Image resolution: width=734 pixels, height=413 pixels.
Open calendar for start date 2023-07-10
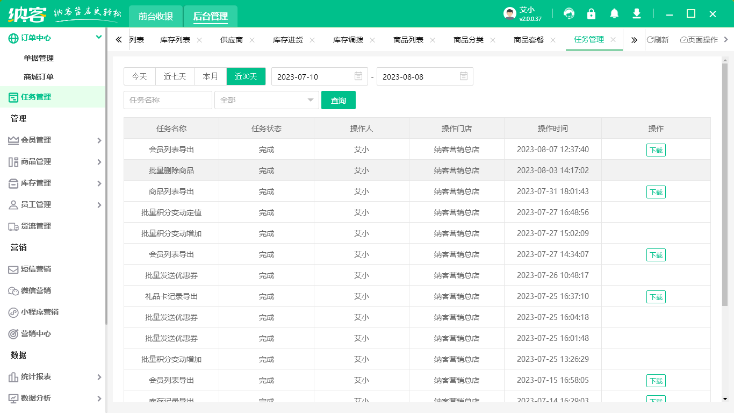coord(358,76)
